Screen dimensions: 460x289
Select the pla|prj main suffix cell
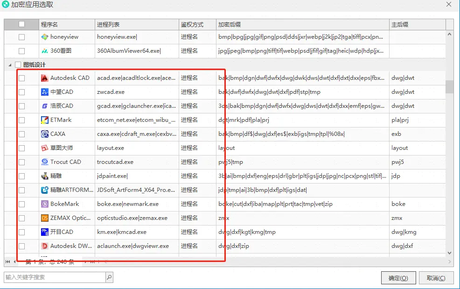[418, 120]
